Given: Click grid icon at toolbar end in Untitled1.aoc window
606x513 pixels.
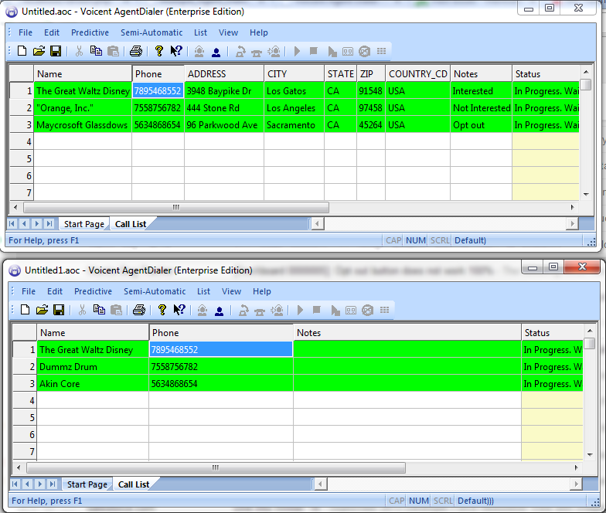Looking at the screenshot, I should [x=385, y=310].
